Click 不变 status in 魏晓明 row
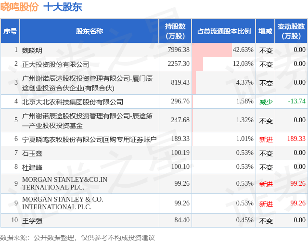The image size is (308, 242). (266, 51)
